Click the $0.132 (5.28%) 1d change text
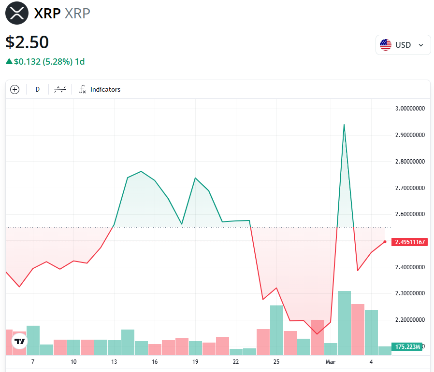434x372 pixels. (x=49, y=61)
